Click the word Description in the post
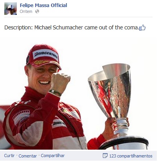Viewport: 158px width, 161px height. coord(18,27)
